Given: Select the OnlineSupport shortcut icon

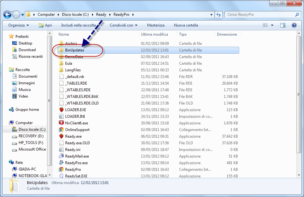Looking at the screenshot, I should tap(61, 130).
